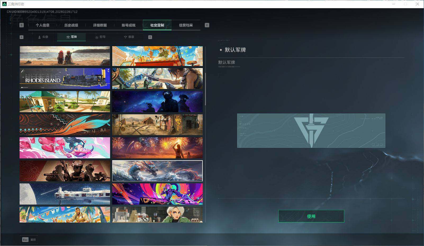Choose the red-toned armed soldiers dog tag
The width and height of the screenshot is (424, 246).
pos(65,171)
